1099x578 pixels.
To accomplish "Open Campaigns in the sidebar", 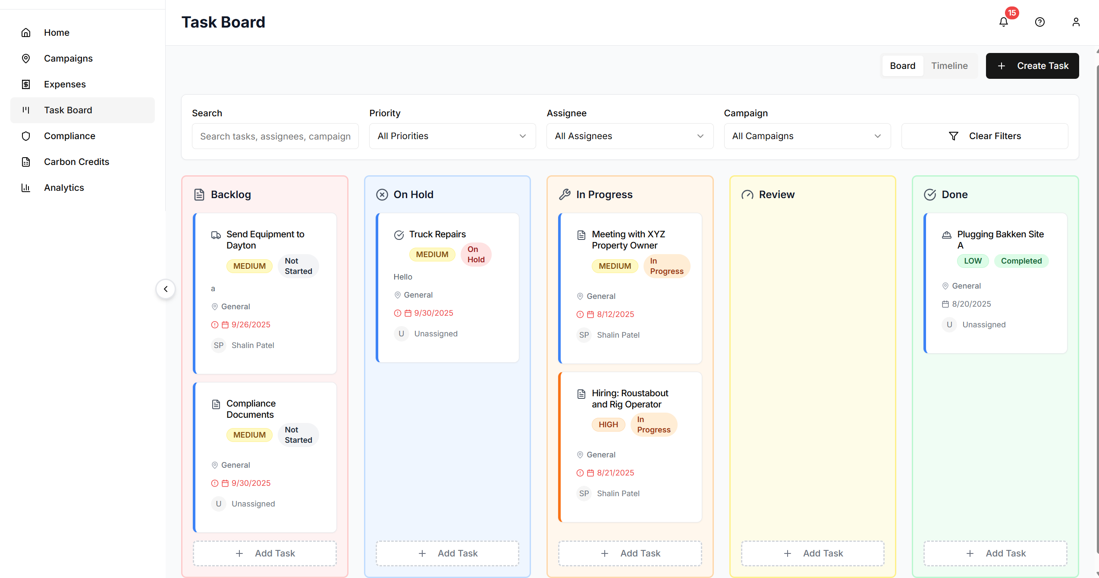I will click(x=68, y=59).
